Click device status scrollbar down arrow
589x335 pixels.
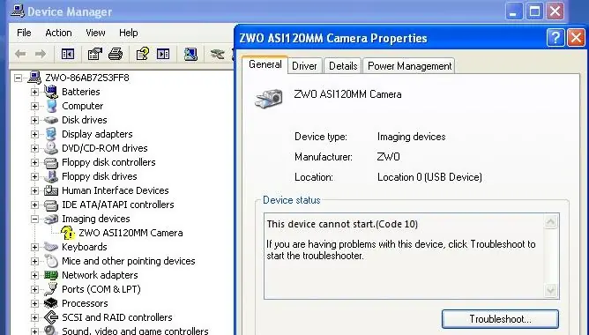tap(551, 290)
